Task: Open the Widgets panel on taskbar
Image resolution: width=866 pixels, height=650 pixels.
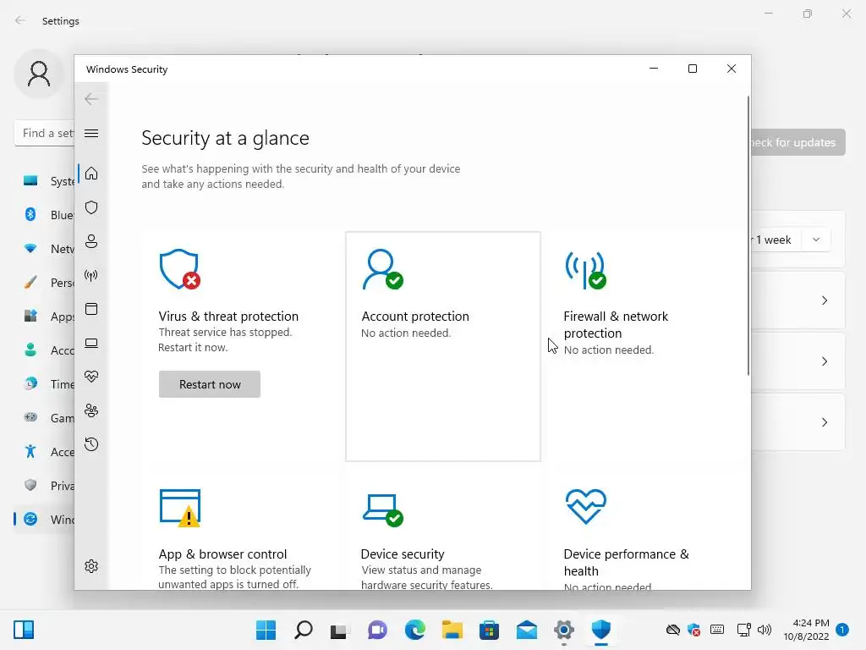Action: (x=24, y=630)
